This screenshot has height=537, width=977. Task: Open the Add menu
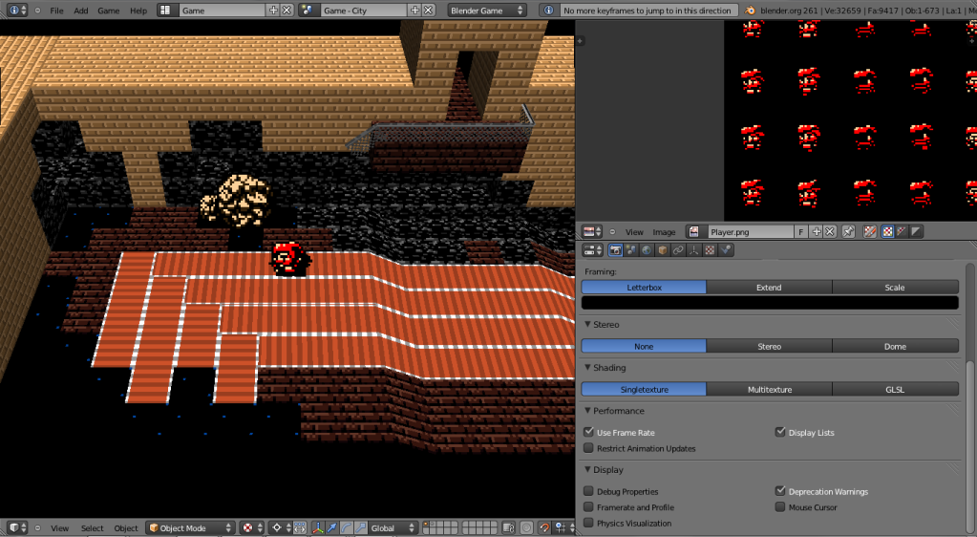[x=81, y=11]
